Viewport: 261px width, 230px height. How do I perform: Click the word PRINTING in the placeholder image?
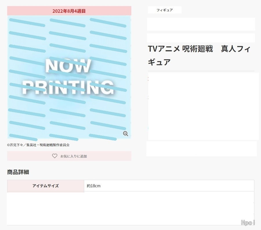[x=68, y=87]
